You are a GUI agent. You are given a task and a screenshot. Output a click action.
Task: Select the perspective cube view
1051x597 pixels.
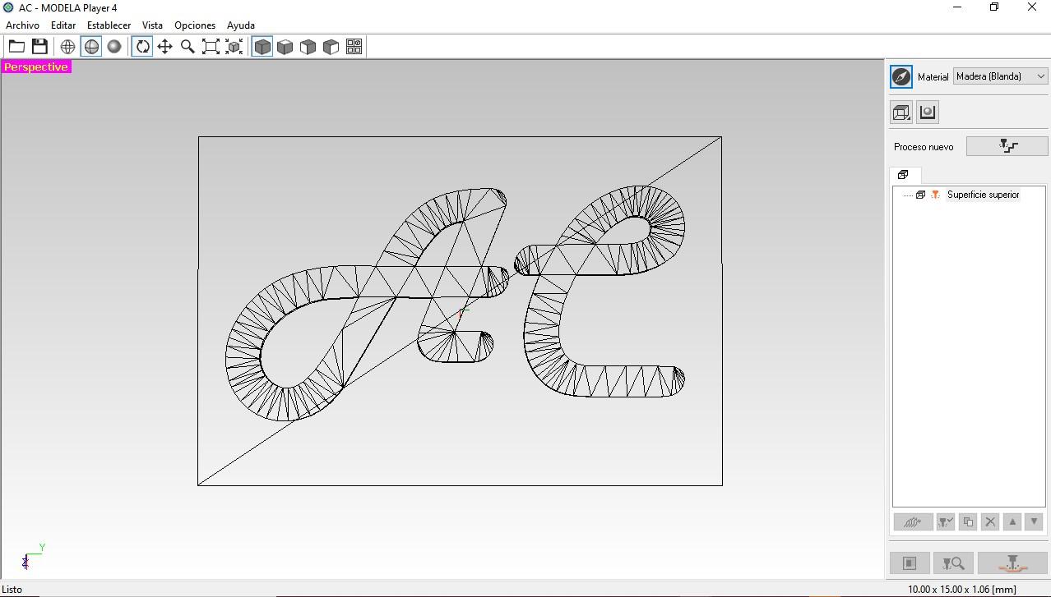(x=262, y=47)
